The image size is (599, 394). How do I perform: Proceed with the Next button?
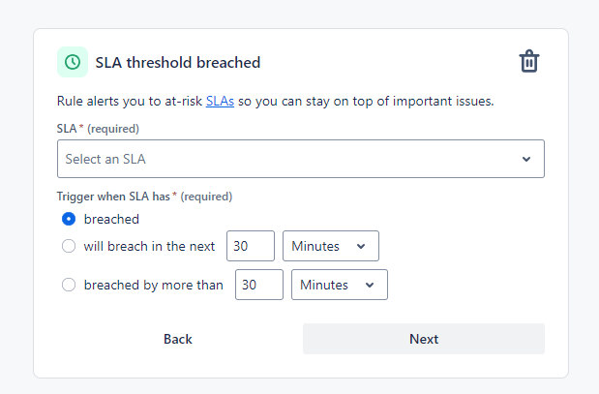tap(424, 339)
